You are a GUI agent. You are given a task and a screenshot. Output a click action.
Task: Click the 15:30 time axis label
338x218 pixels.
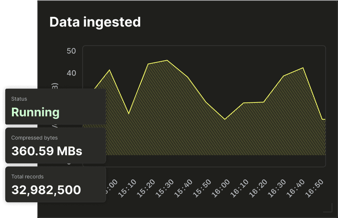click(165, 188)
